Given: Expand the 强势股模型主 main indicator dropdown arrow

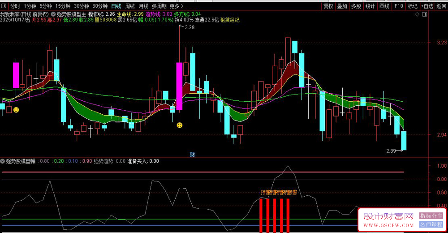Looking at the screenshot, I should tap(53, 14).
